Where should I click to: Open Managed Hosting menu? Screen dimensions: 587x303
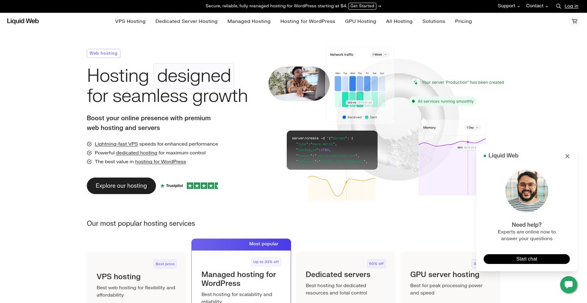tap(249, 22)
